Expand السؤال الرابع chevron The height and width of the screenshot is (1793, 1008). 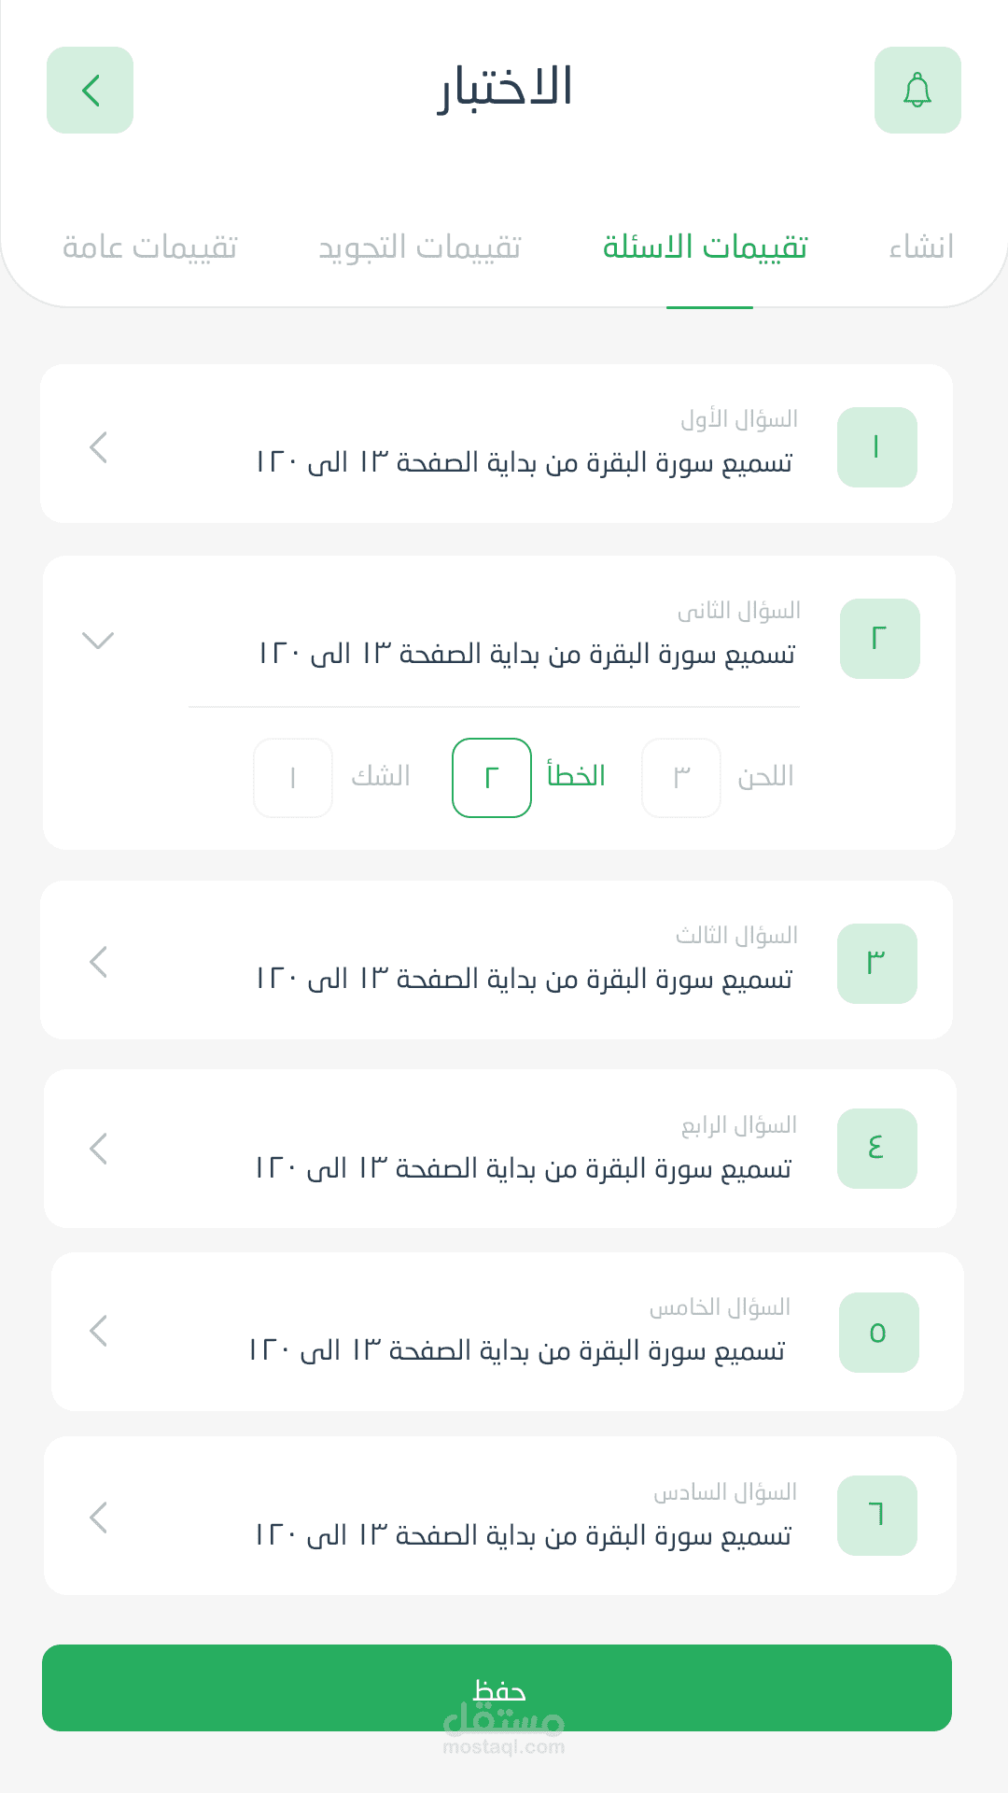pyautogui.click(x=99, y=1149)
